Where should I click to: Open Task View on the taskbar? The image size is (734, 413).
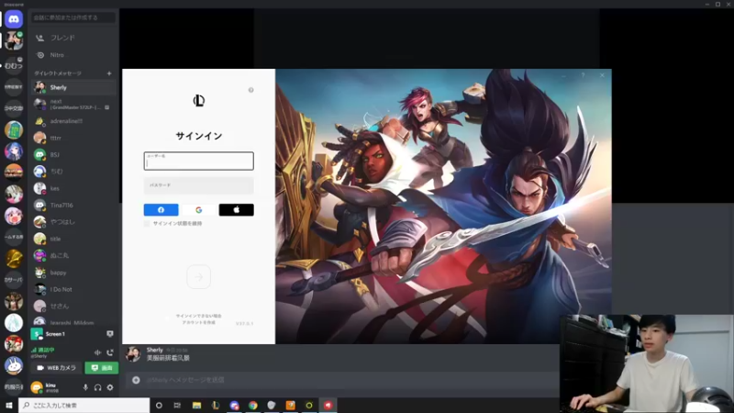[x=177, y=406]
